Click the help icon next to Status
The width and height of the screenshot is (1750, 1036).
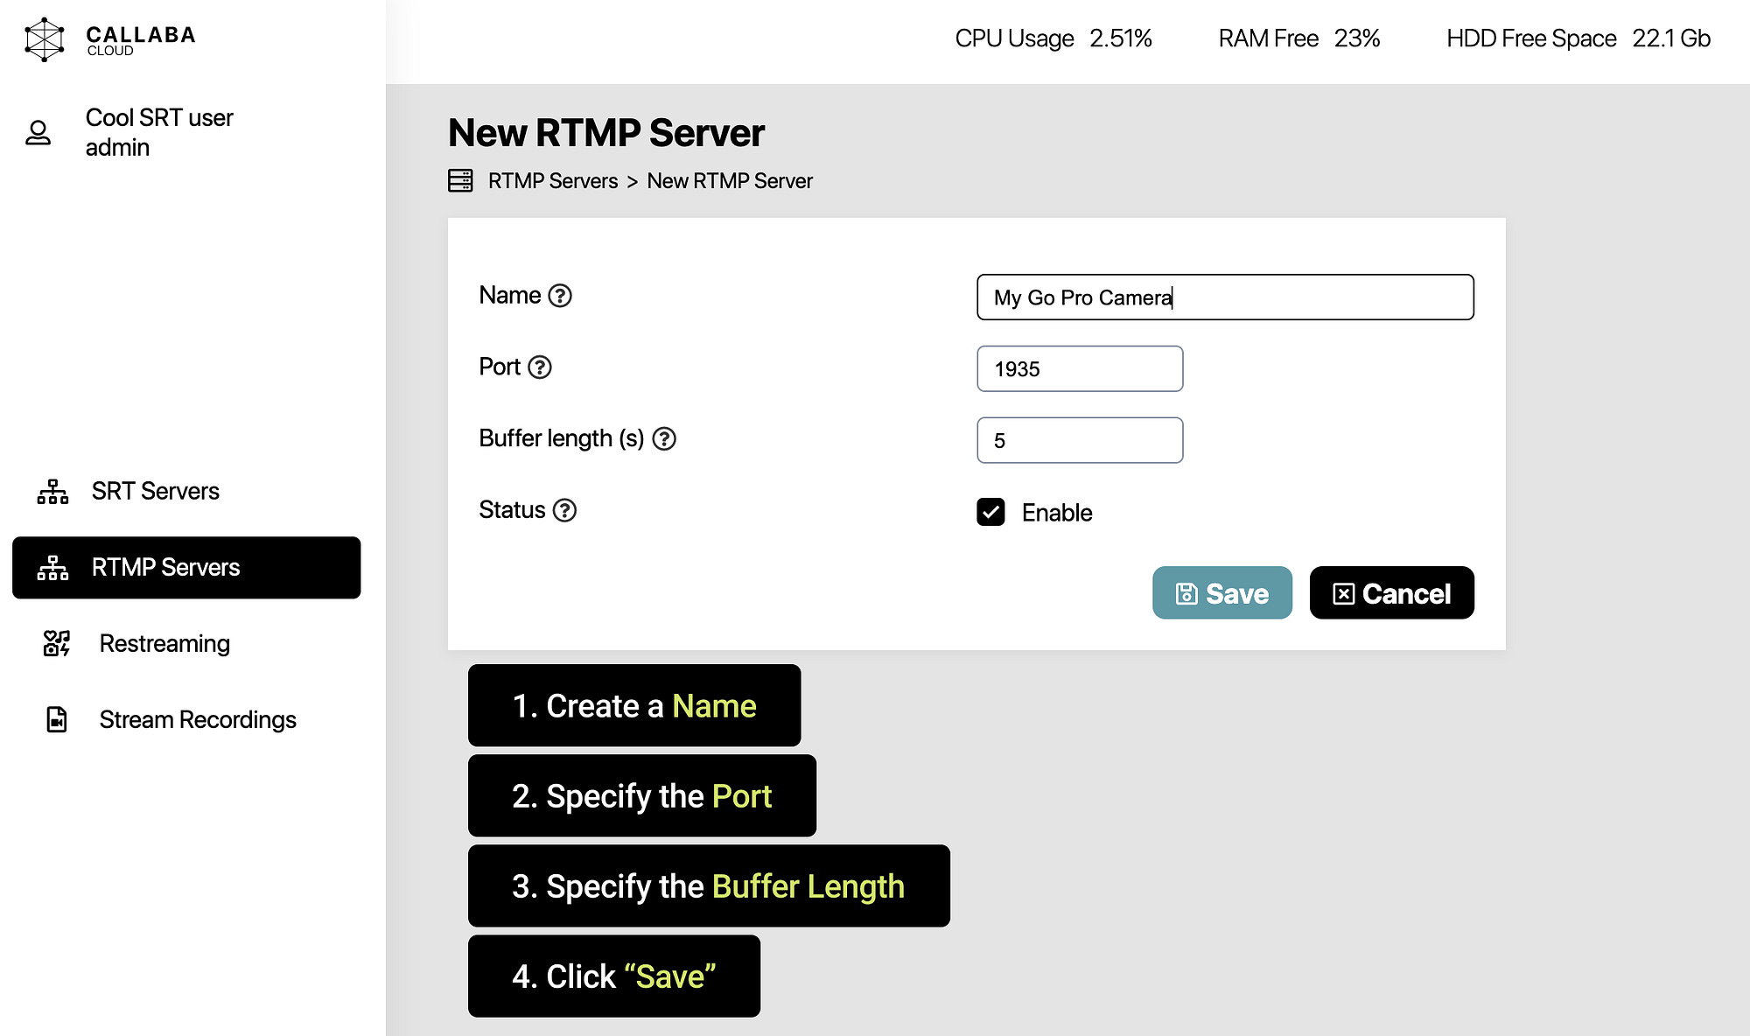pyautogui.click(x=564, y=510)
